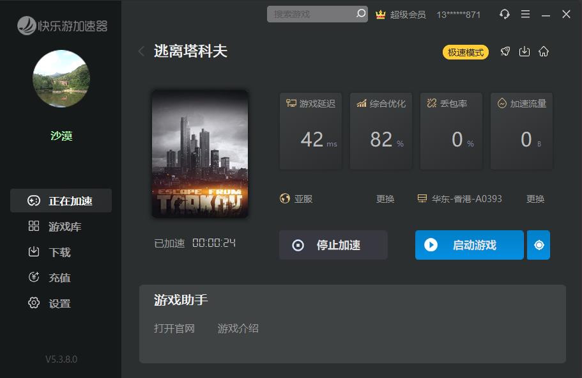
Task: Click the gamepad icon beside 正在加速
Action: coord(34,201)
